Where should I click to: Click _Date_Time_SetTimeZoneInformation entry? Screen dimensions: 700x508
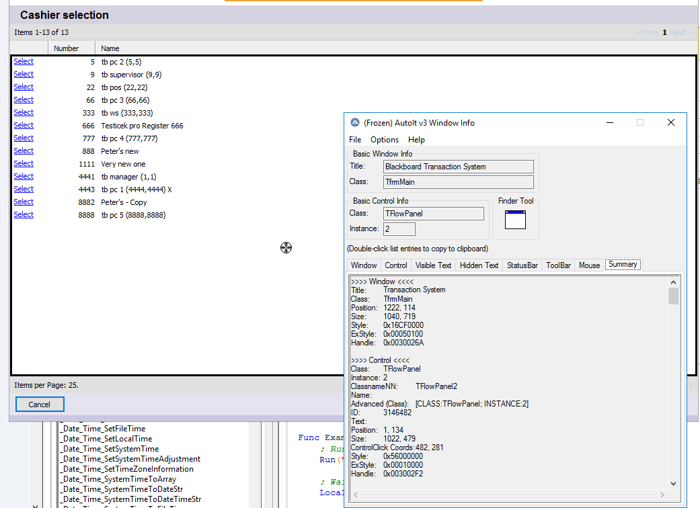tap(127, 469)
